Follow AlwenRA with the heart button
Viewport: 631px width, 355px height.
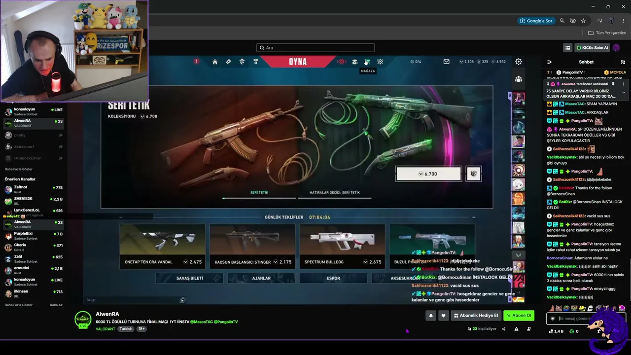point(443,316)
